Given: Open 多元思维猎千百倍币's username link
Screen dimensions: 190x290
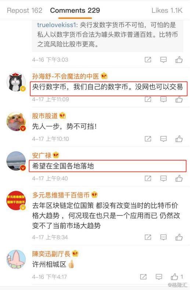Looking at the screenshot, I should [61, 195].
